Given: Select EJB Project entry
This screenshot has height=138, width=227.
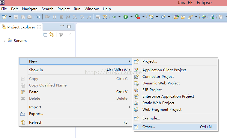Looking at the screenshot, I should [x=175, y=90].
